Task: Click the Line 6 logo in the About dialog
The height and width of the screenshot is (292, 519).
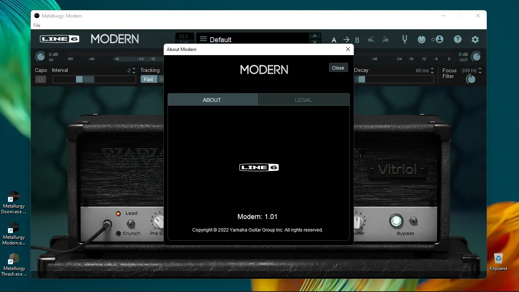Action: (259, 167)
